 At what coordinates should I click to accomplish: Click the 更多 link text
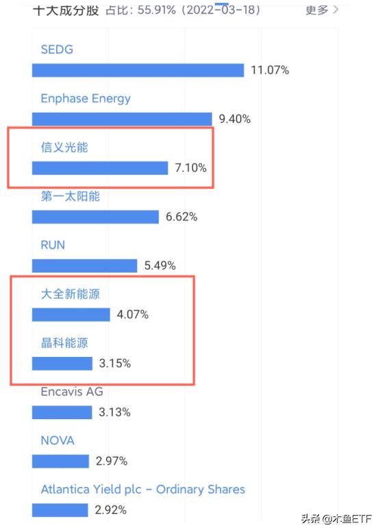[x=317, y=10]
